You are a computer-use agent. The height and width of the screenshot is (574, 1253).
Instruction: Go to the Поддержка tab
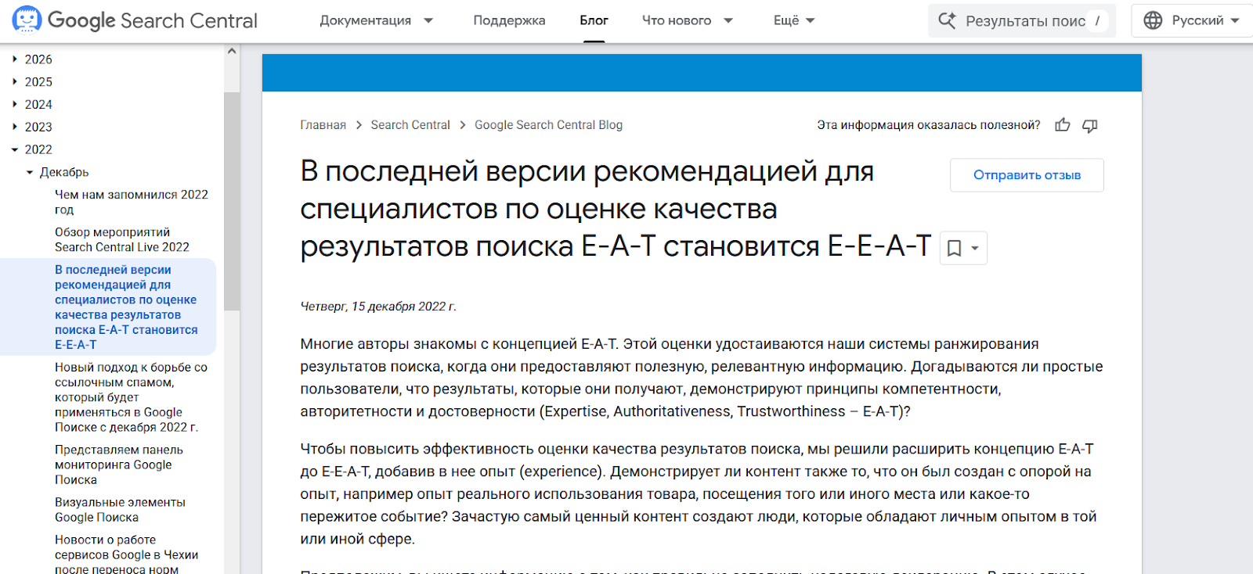pyautogui.click(x=509, y=20)
